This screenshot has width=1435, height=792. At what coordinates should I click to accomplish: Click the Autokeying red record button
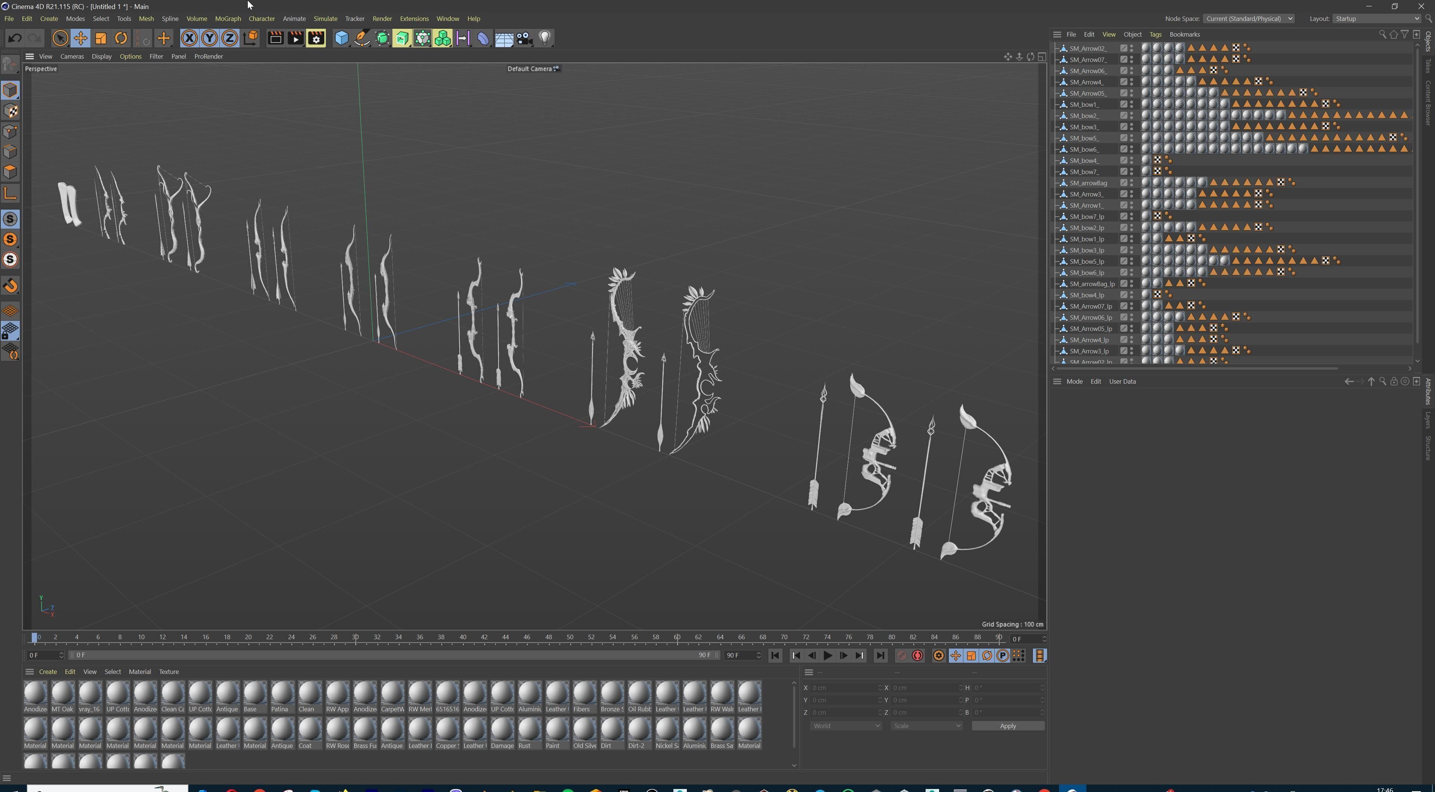point(917,656)
